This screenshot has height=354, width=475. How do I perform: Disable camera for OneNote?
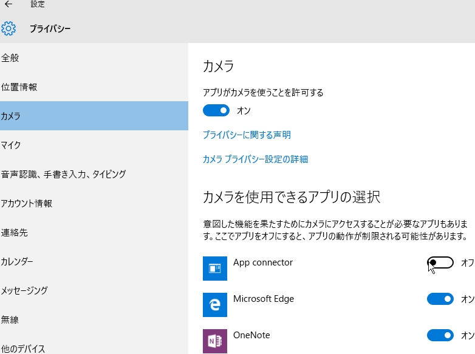(x=440, y=335)
